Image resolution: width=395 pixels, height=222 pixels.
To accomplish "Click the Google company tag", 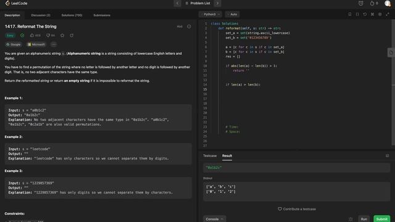I will [14, 44].
